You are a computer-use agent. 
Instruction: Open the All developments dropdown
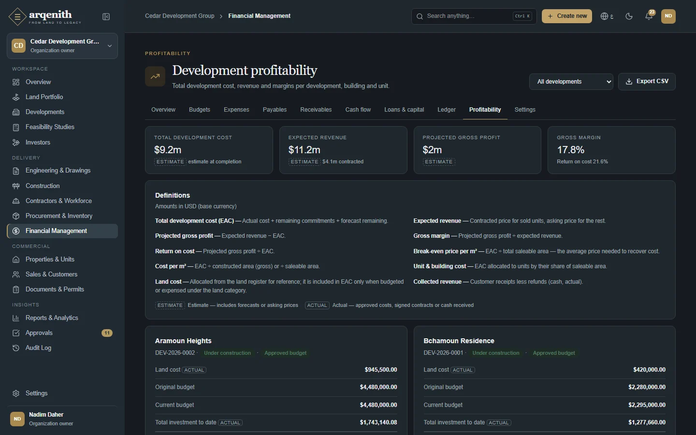click(571, 82)
